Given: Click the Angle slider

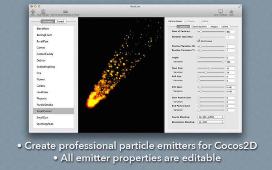Looking at the screenshot, I should tap(211, 58).
